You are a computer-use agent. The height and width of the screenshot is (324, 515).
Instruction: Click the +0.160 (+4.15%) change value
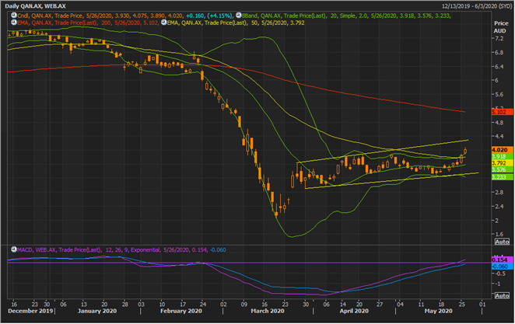209,16
